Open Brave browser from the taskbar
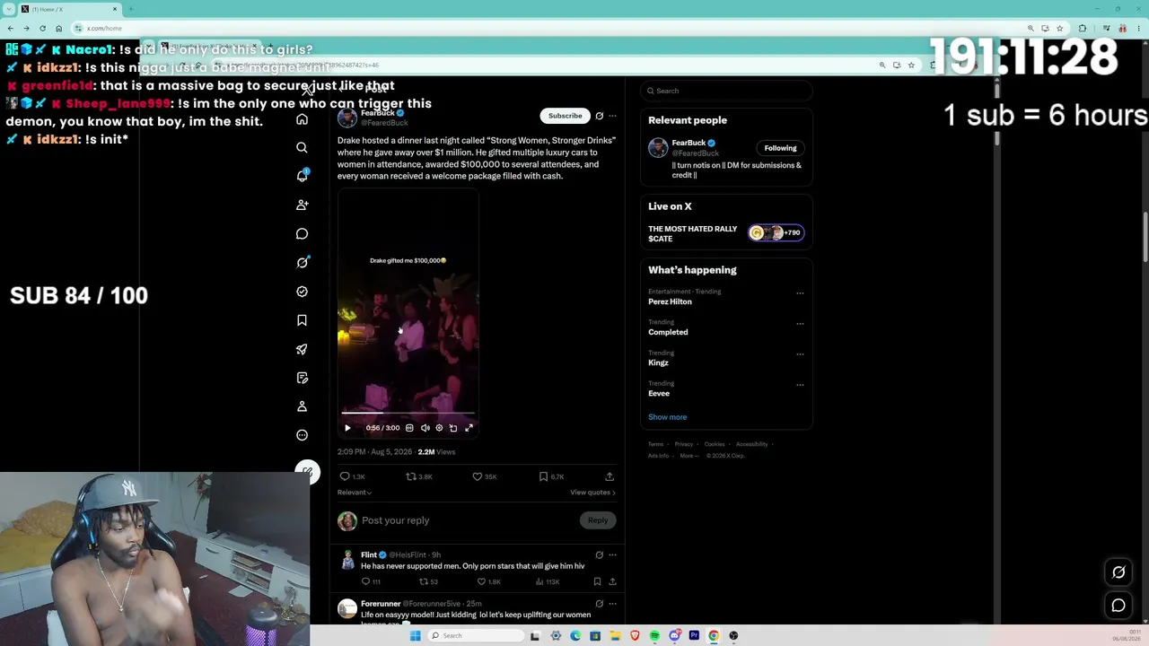This screenshot has height=646, width=1149. click(x=635, y=635)
